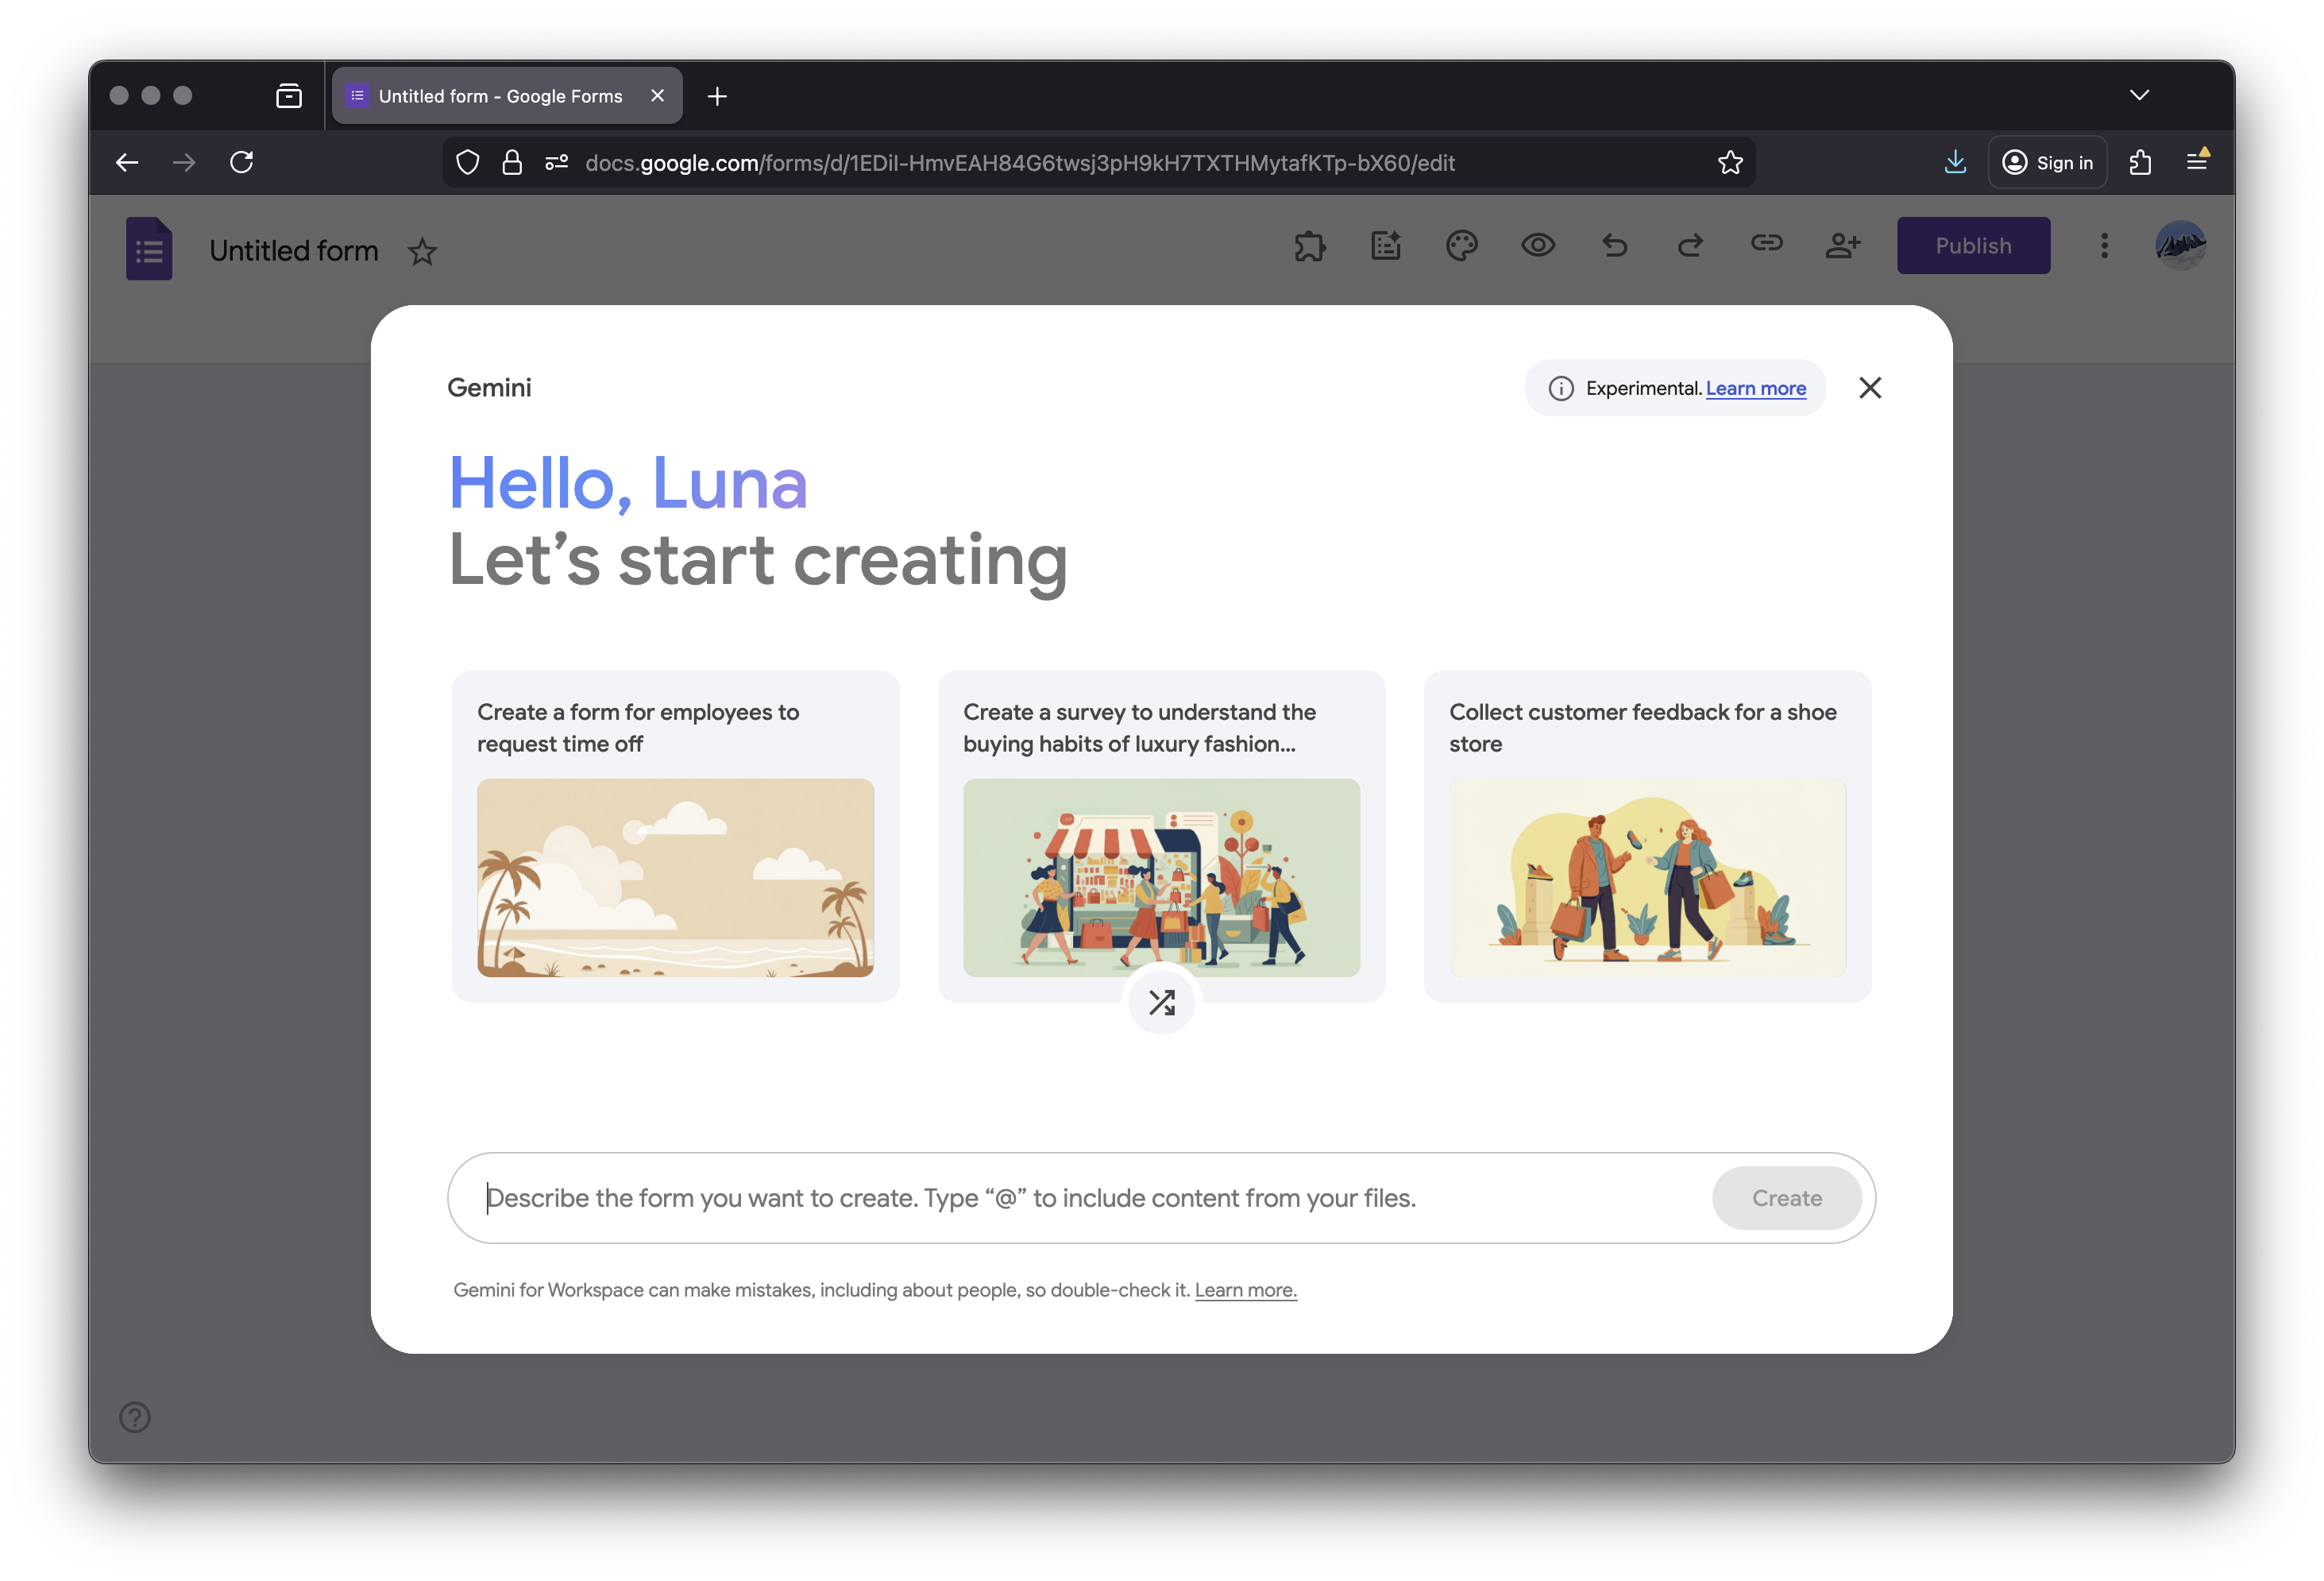The image size is (2324, 1581).
Task: Expand the browser chevron at top right
Action: [x=2139, y=94]
